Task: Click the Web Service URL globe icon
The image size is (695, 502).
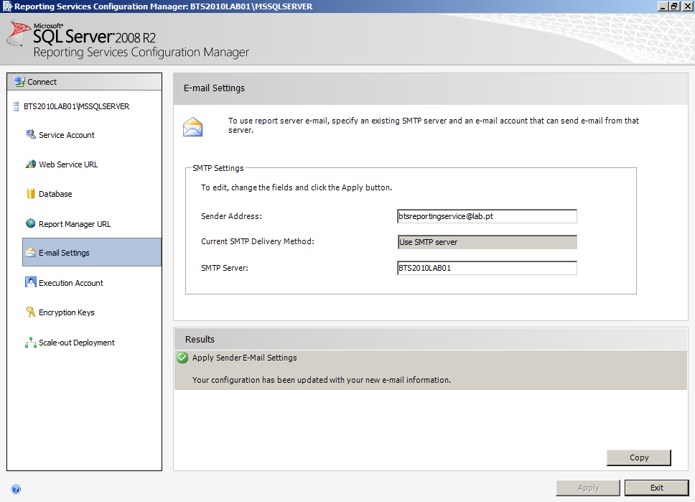Action: point(31,164)
